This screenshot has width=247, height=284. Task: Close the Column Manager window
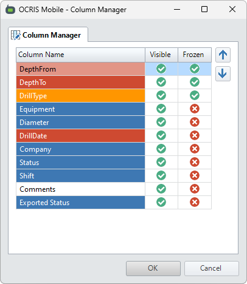(x=232, y=9)
